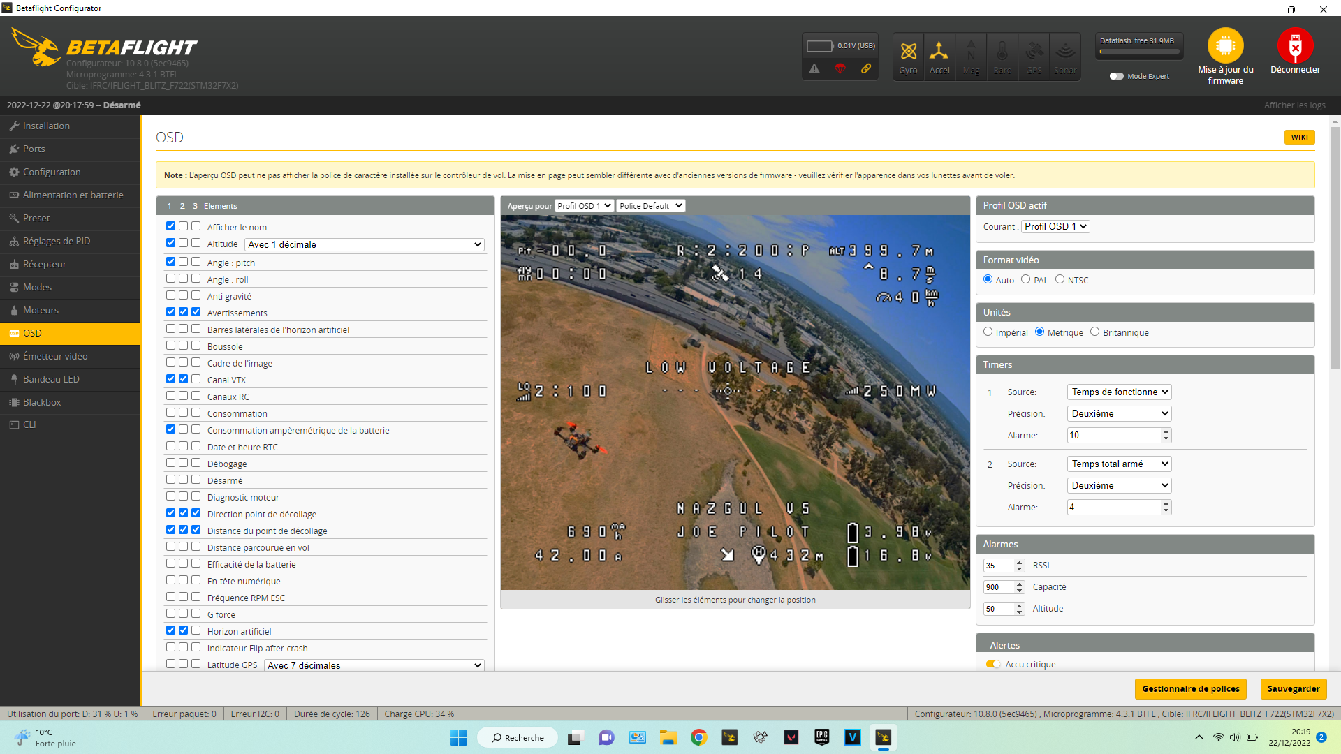The width and height of the screenshot is (1341, 754).
Task: Select the PAL video format
Action: 1025,279
